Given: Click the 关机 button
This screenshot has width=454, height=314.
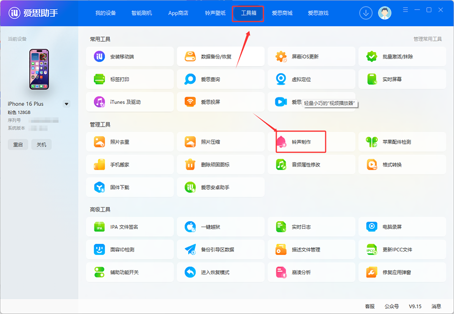Looking at the screenshot, I should (x=41, y=144).
